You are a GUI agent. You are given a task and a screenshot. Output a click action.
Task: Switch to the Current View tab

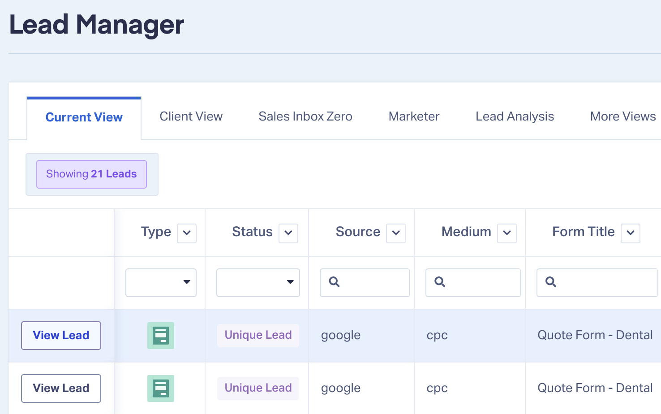pyautogui.click(x=84, y=117)
